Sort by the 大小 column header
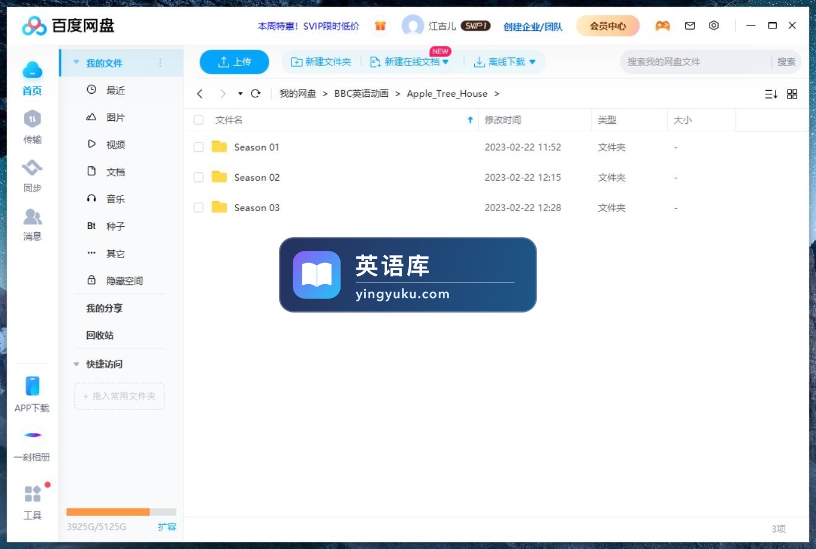Screen dimensions: 816x549 point(683,120)
